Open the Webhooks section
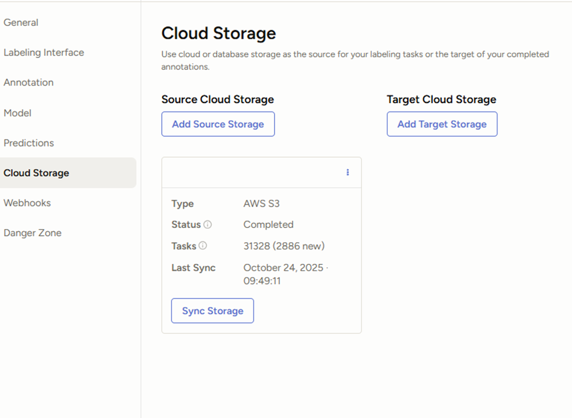 [27, 203]
